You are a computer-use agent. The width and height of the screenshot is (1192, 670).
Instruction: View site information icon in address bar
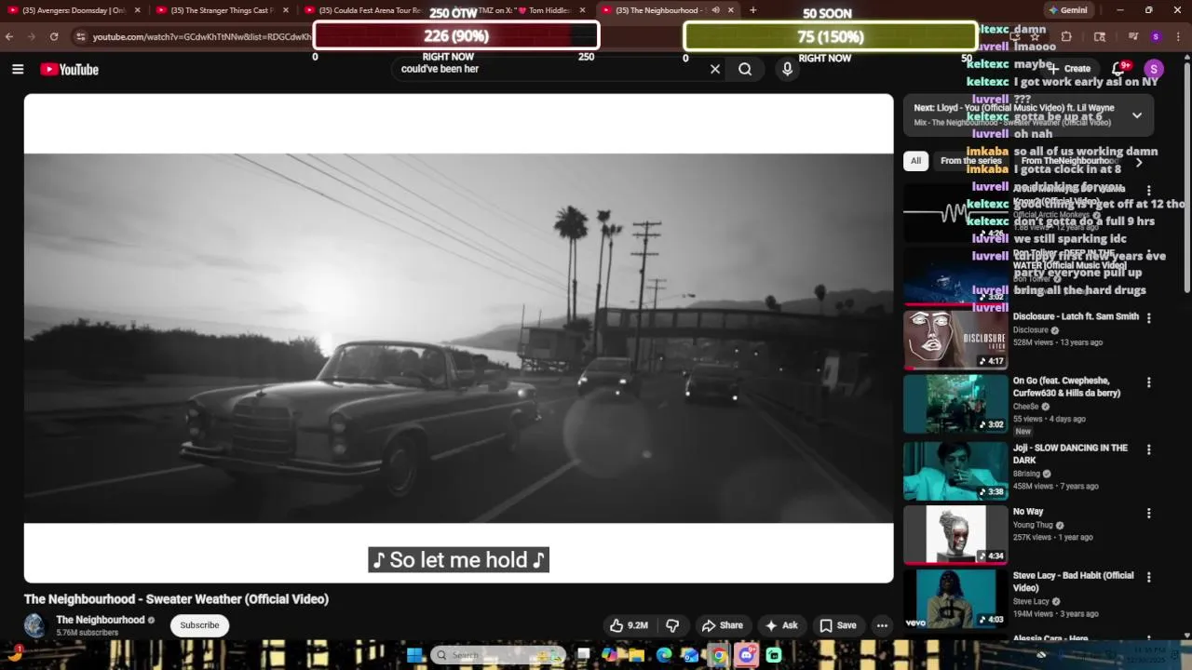[80, 36]
